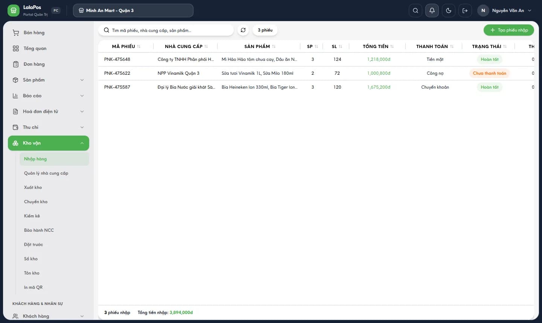Expand the Khách hàng submenu chevron

82,316
